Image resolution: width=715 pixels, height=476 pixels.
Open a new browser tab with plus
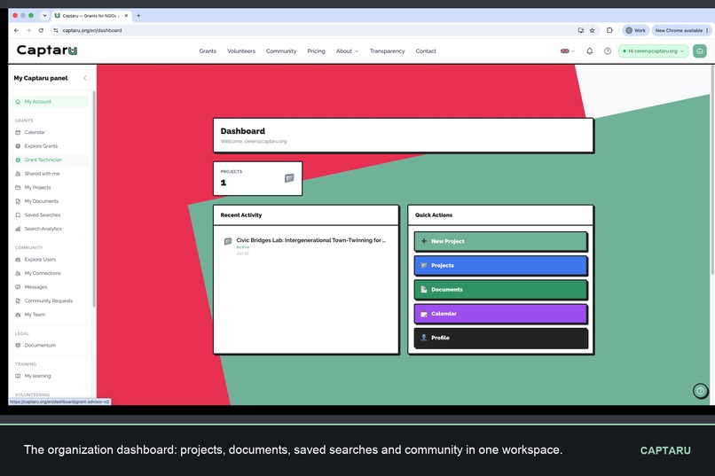tap(138, 15)
